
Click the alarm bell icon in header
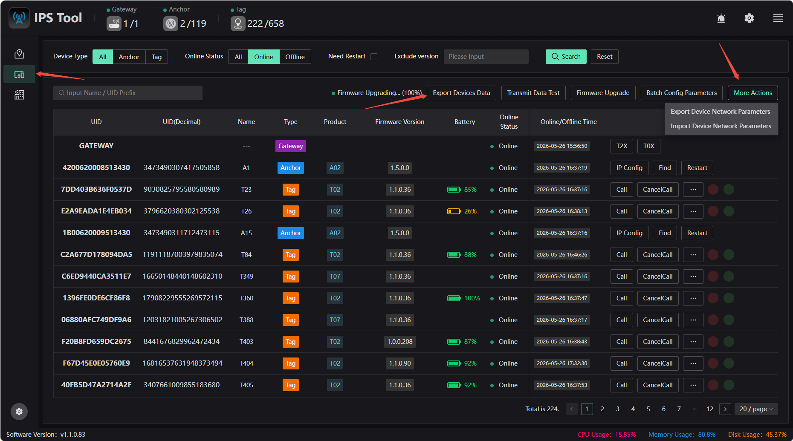721,18
